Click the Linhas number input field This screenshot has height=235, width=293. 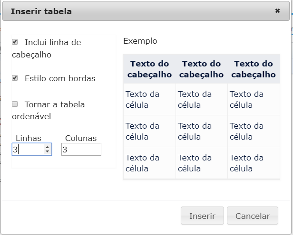(x=28, y=150)
